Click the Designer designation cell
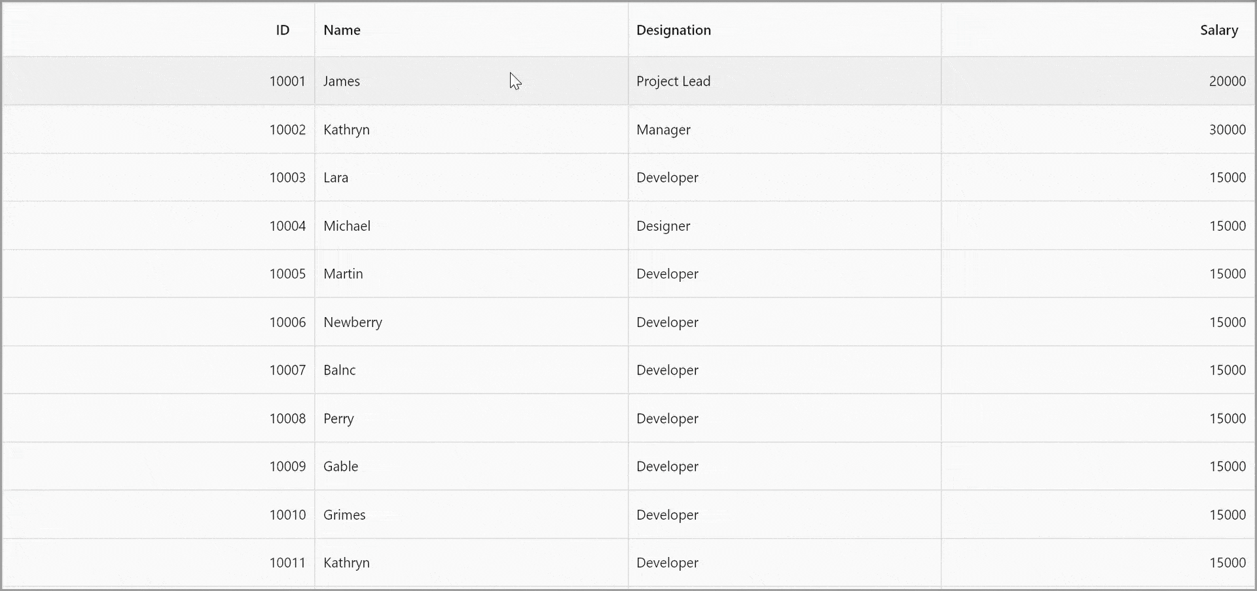 tap(663, 226)
